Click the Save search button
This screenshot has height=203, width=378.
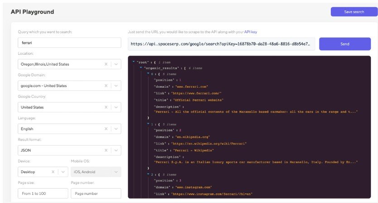[354, 12]
